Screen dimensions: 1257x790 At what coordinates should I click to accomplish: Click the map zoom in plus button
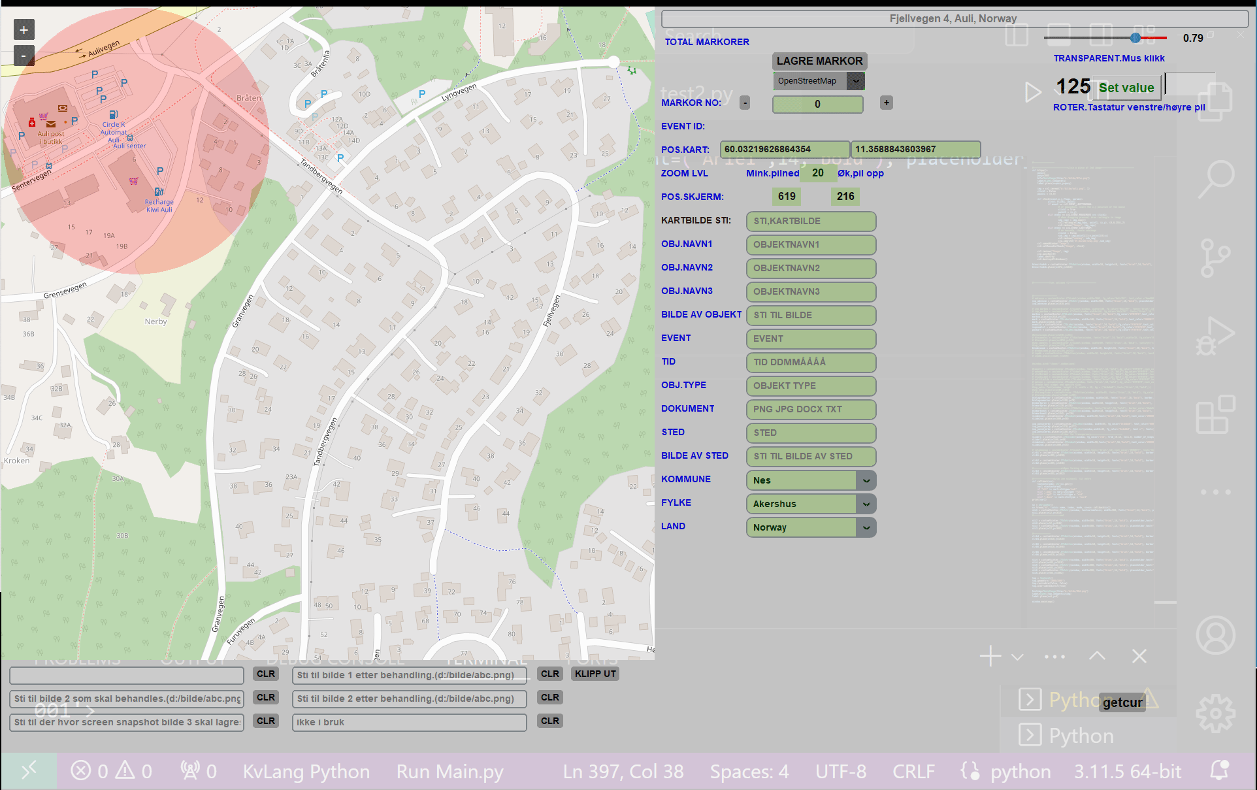[24, 30]
